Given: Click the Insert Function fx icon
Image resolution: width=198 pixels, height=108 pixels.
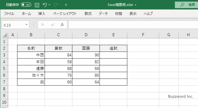Looking at the screenshot, I should tap(62, 25).
